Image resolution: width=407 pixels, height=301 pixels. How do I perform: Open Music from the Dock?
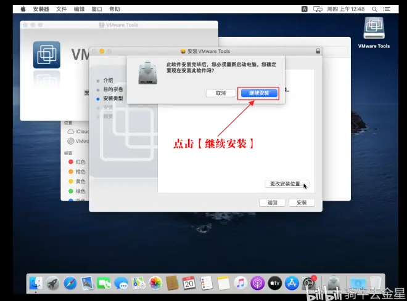pos(240,283)
